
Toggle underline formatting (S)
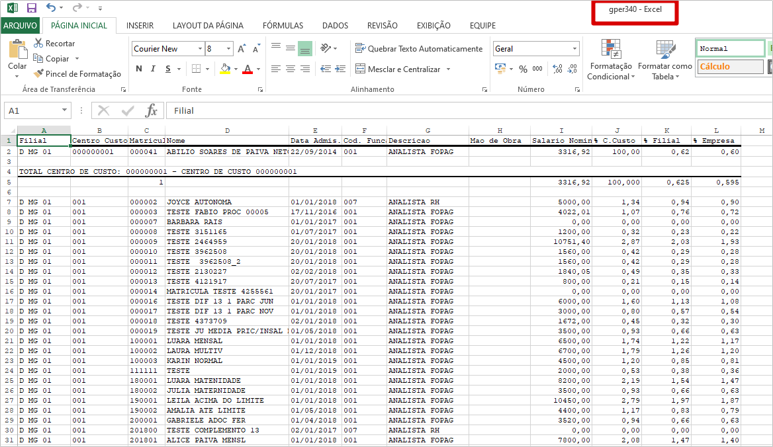pos(168,69)
